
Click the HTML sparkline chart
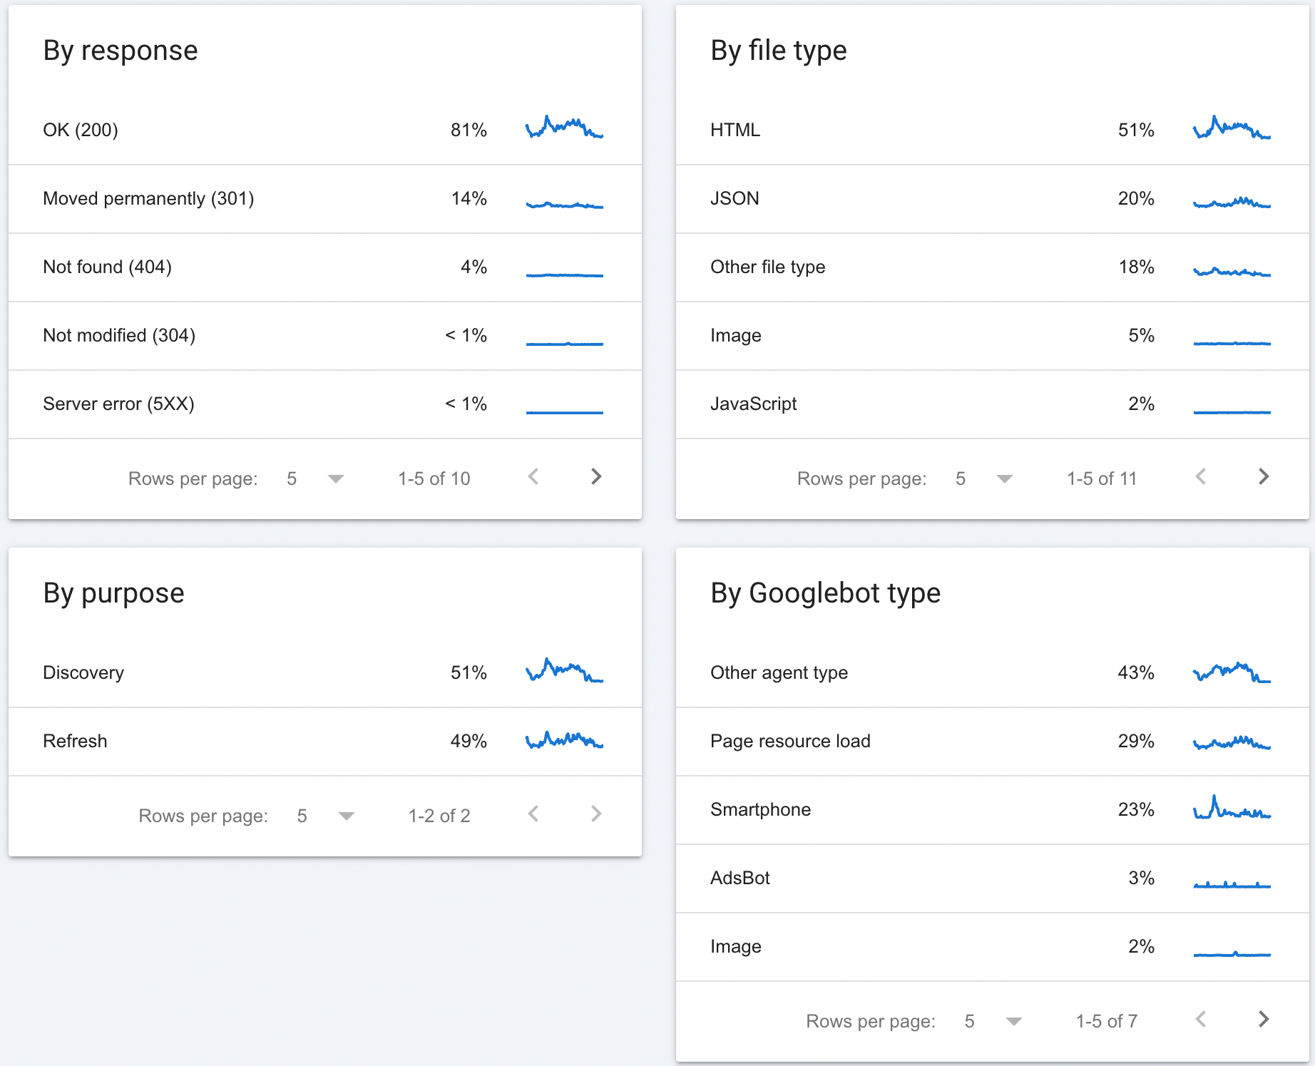click(1232, 128)
